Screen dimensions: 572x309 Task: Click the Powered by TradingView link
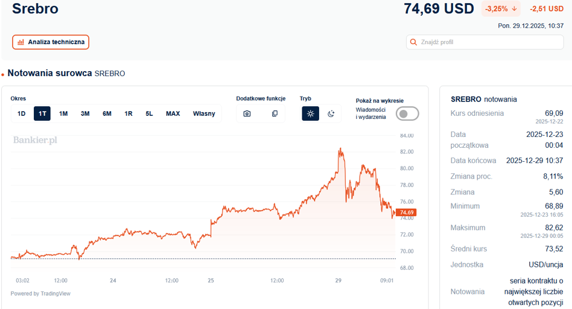coord(40,294)
